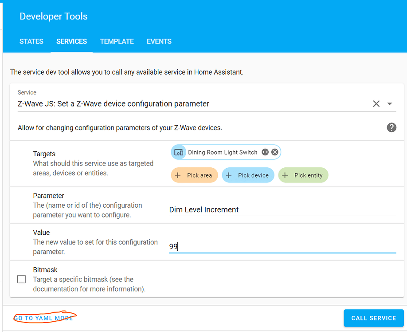This screenshot has height=332, width=407.
Task: Click the plus icon on Pick device
Action: tap(228, 175)
